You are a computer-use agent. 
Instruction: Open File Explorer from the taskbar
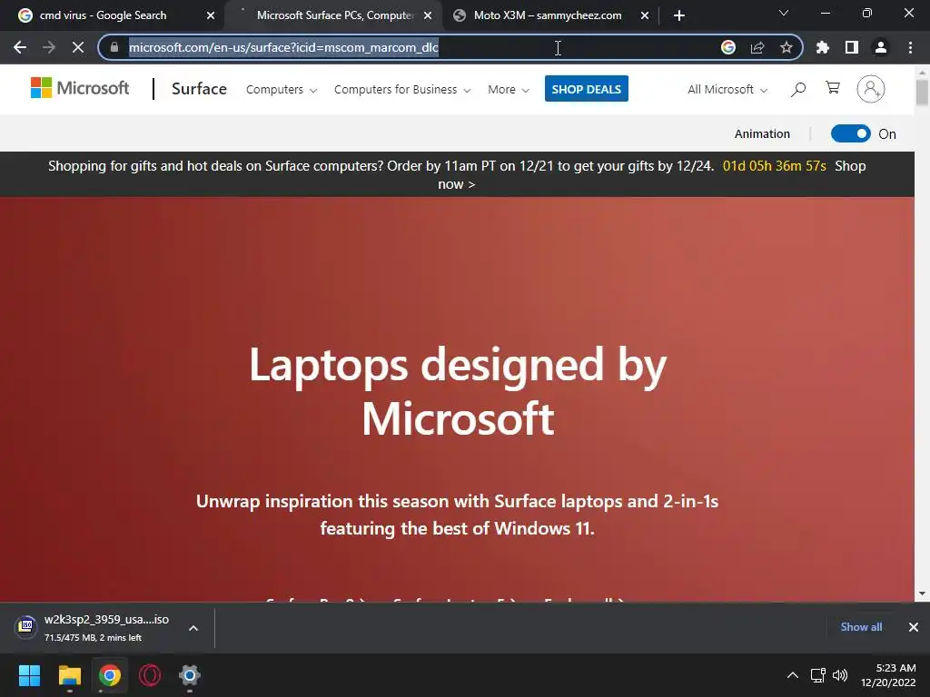point(69,675)
